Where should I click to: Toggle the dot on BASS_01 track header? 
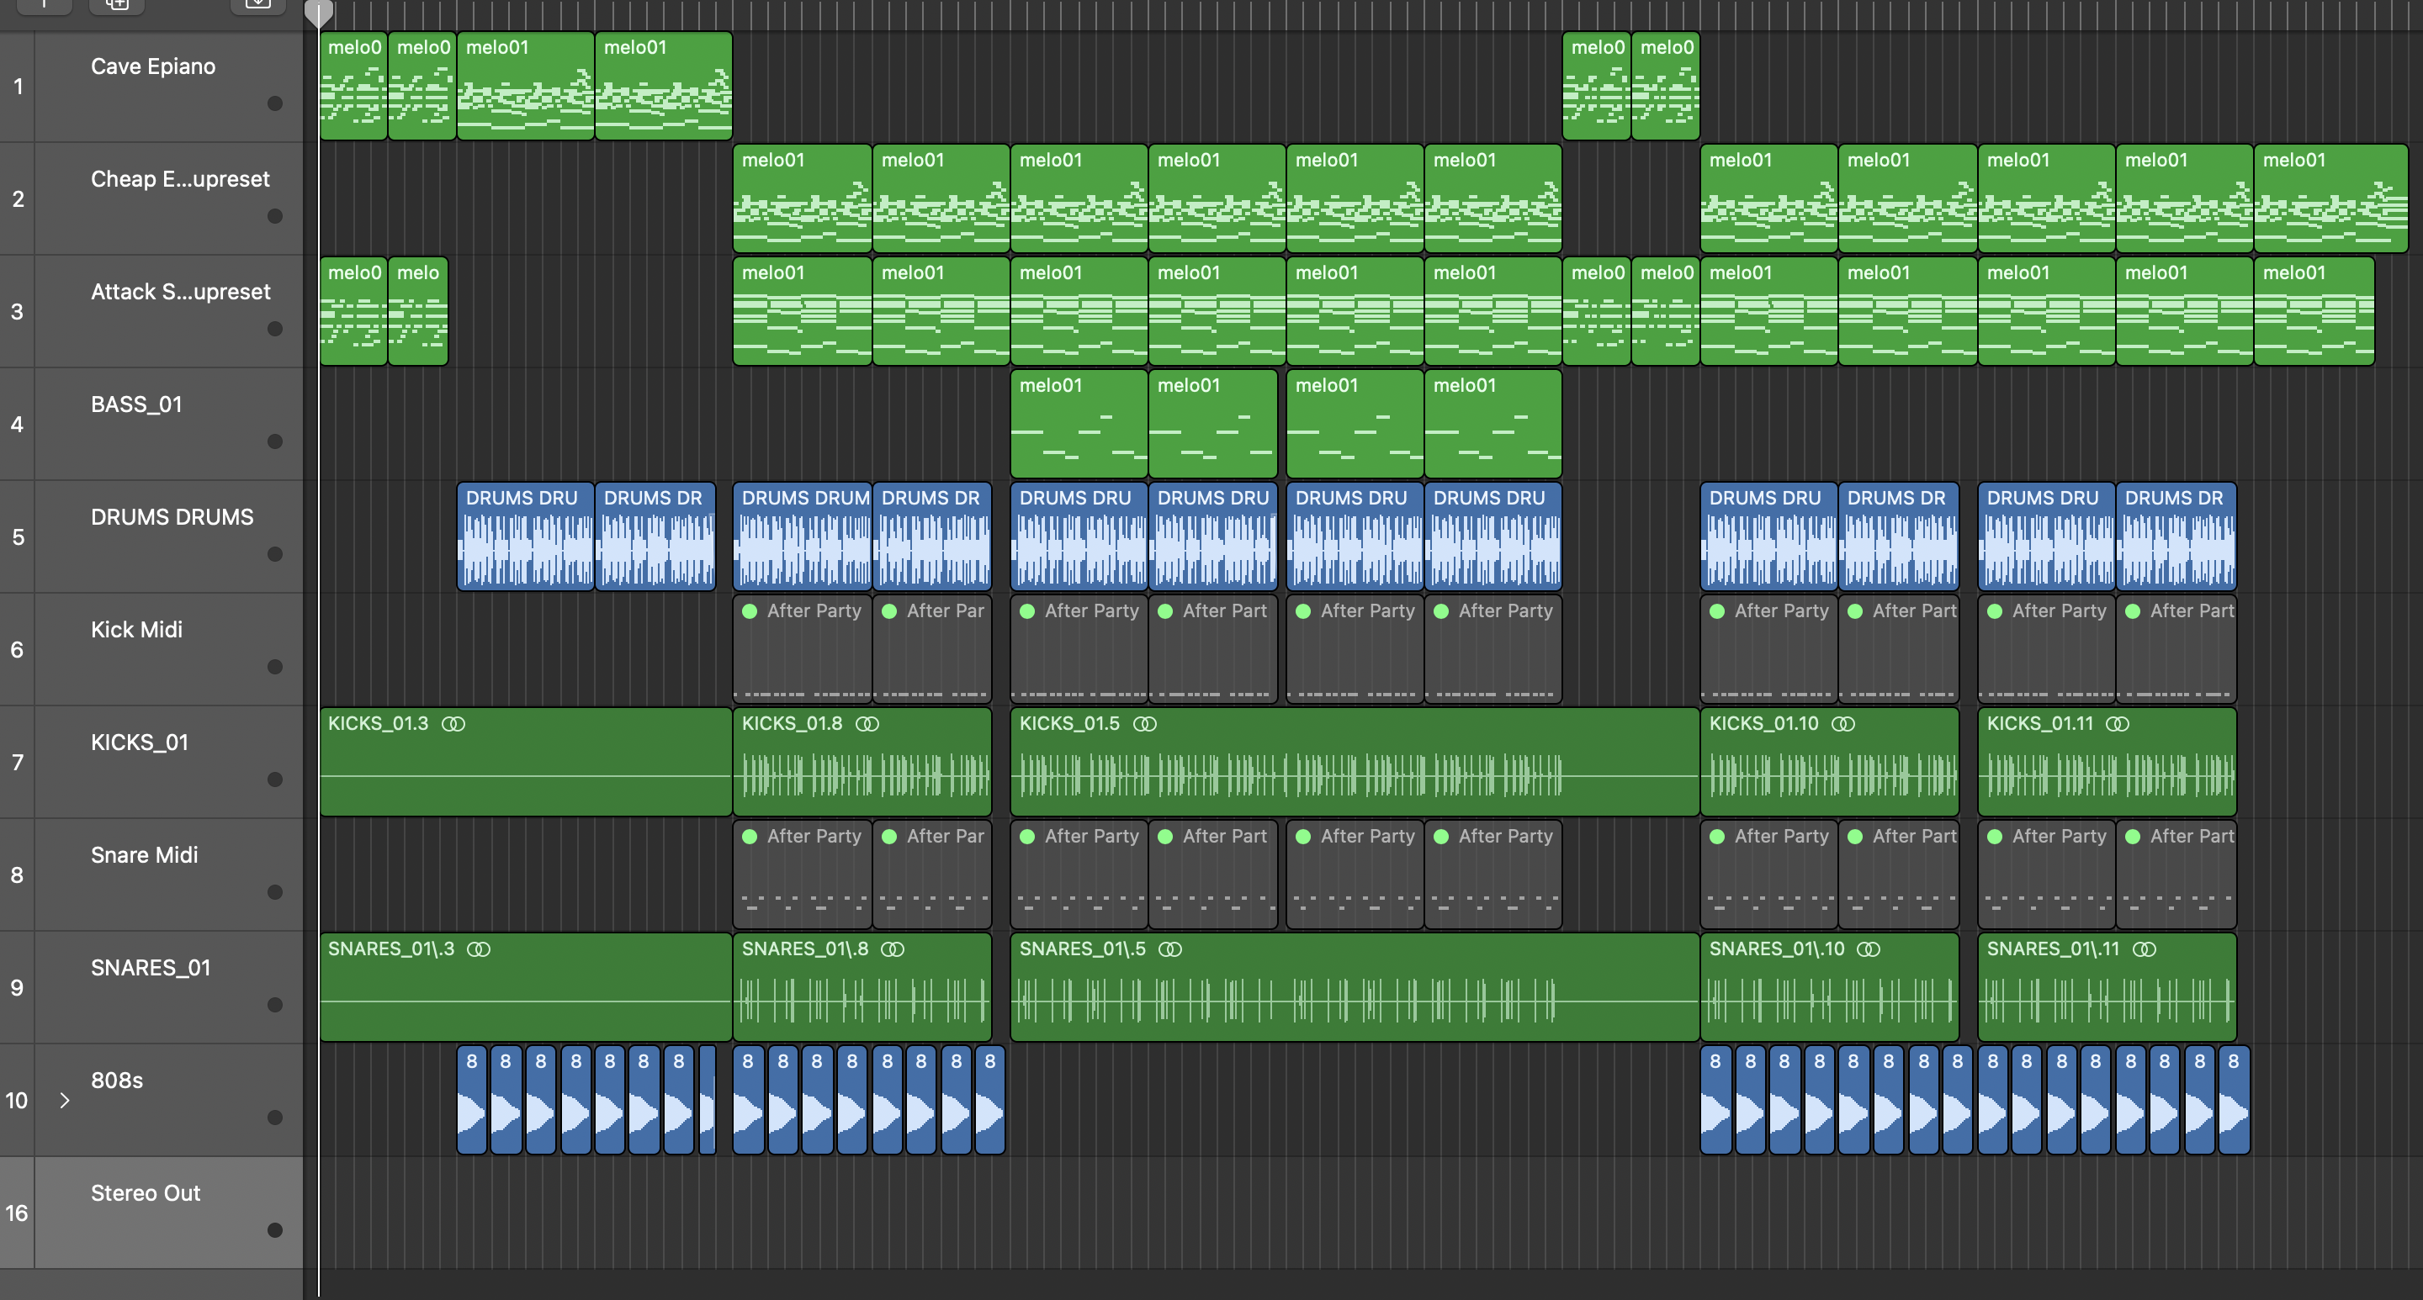click(274, 441)
